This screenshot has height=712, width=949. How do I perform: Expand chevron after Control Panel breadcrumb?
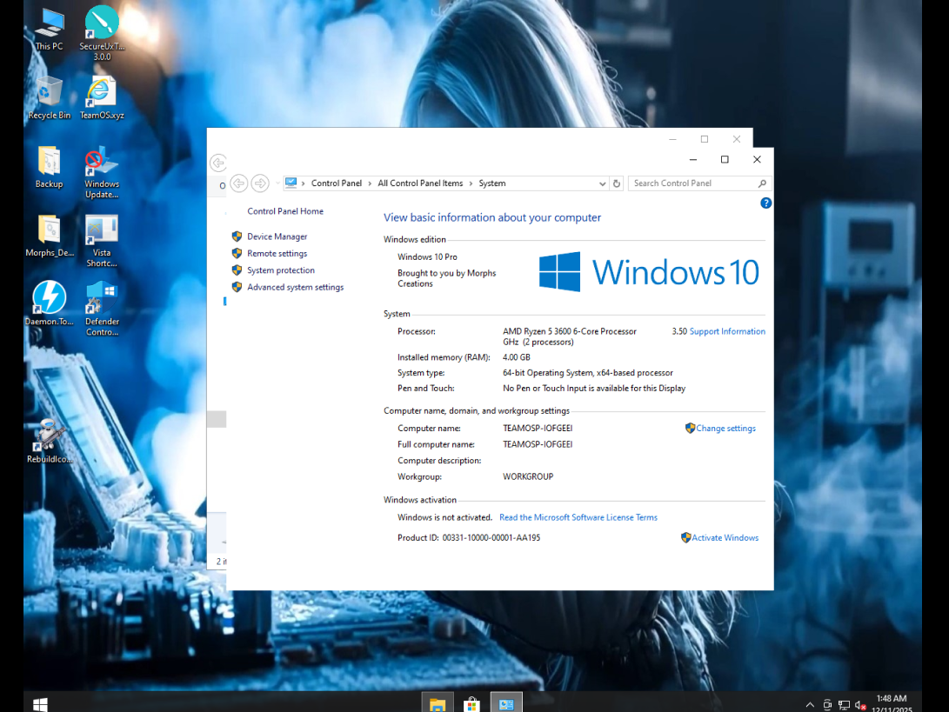[370, 183]
